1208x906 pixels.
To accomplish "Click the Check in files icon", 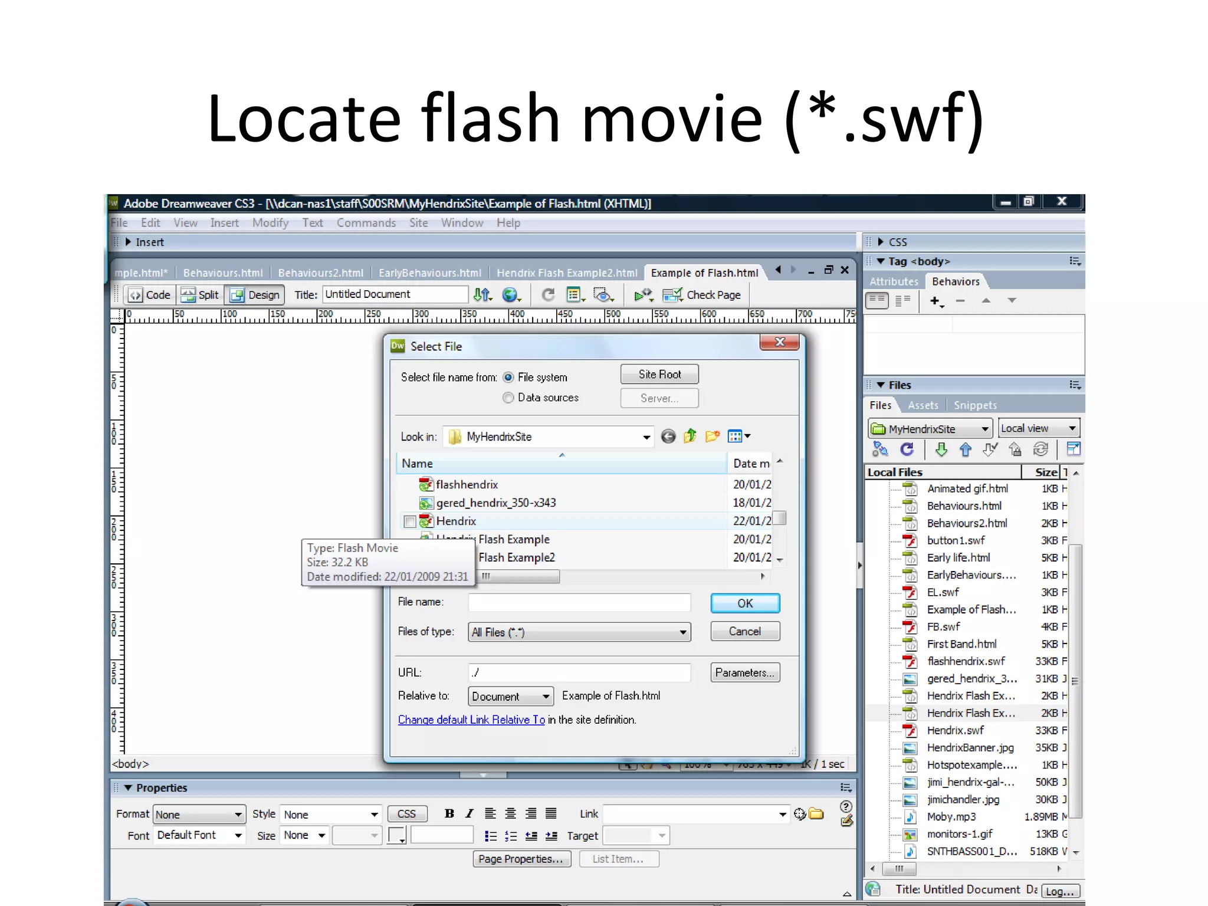I will pyautogui.click(x=1015, y=450).
